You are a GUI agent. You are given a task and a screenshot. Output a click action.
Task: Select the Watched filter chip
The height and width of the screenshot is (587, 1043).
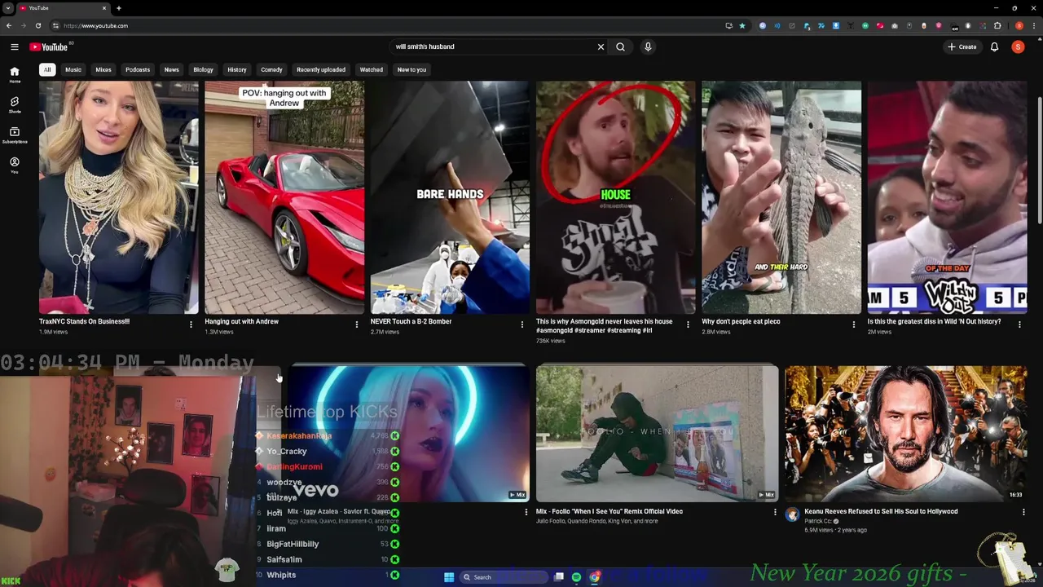pyautogui.click(x=372, y=69)
